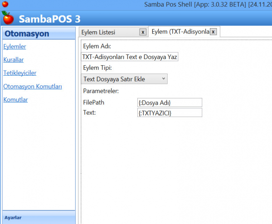Open the Eylem Tipi dropdown
This screenshot has width=272, height=224.
click(x=125, y=79)
